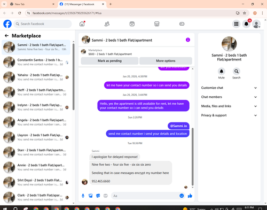Open the Chrome profile icon
Screen dimensions: 267x210
[x=255, y=13]
